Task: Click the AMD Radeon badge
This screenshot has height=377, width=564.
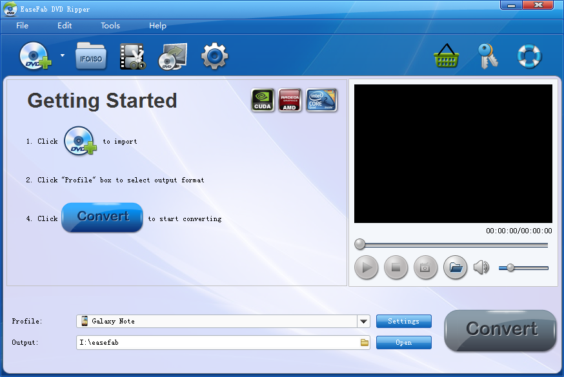Action: click(290, 100)
